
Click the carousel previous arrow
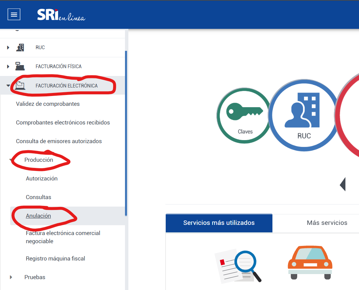342,184
